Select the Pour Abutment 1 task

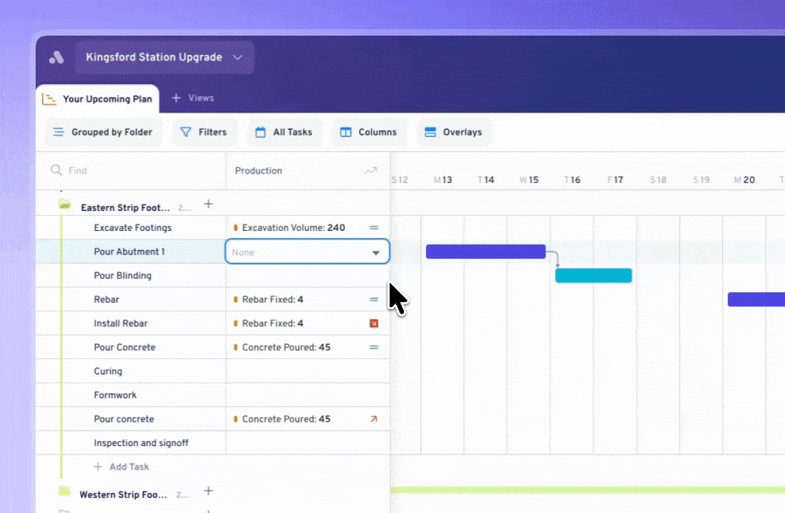point(129,252)
